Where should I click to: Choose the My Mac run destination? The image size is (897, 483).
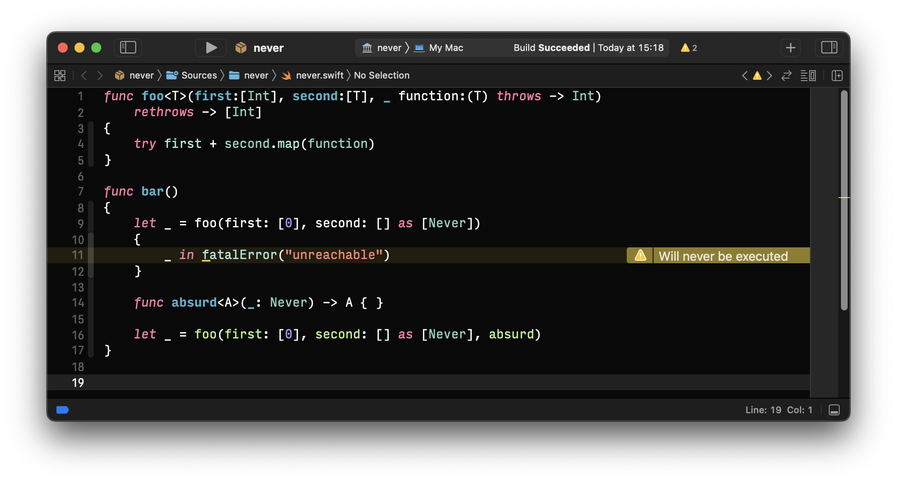pos(439,48)
